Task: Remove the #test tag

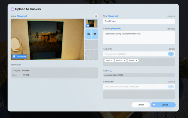Action: tap(112, 61)
